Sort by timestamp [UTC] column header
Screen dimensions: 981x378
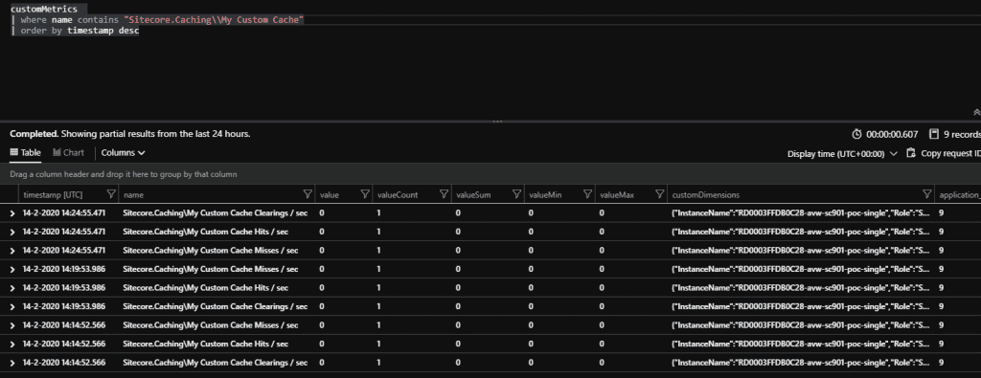[53, 195]
